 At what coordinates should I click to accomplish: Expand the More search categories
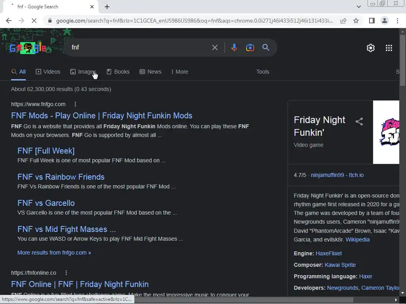coord(180,72)
